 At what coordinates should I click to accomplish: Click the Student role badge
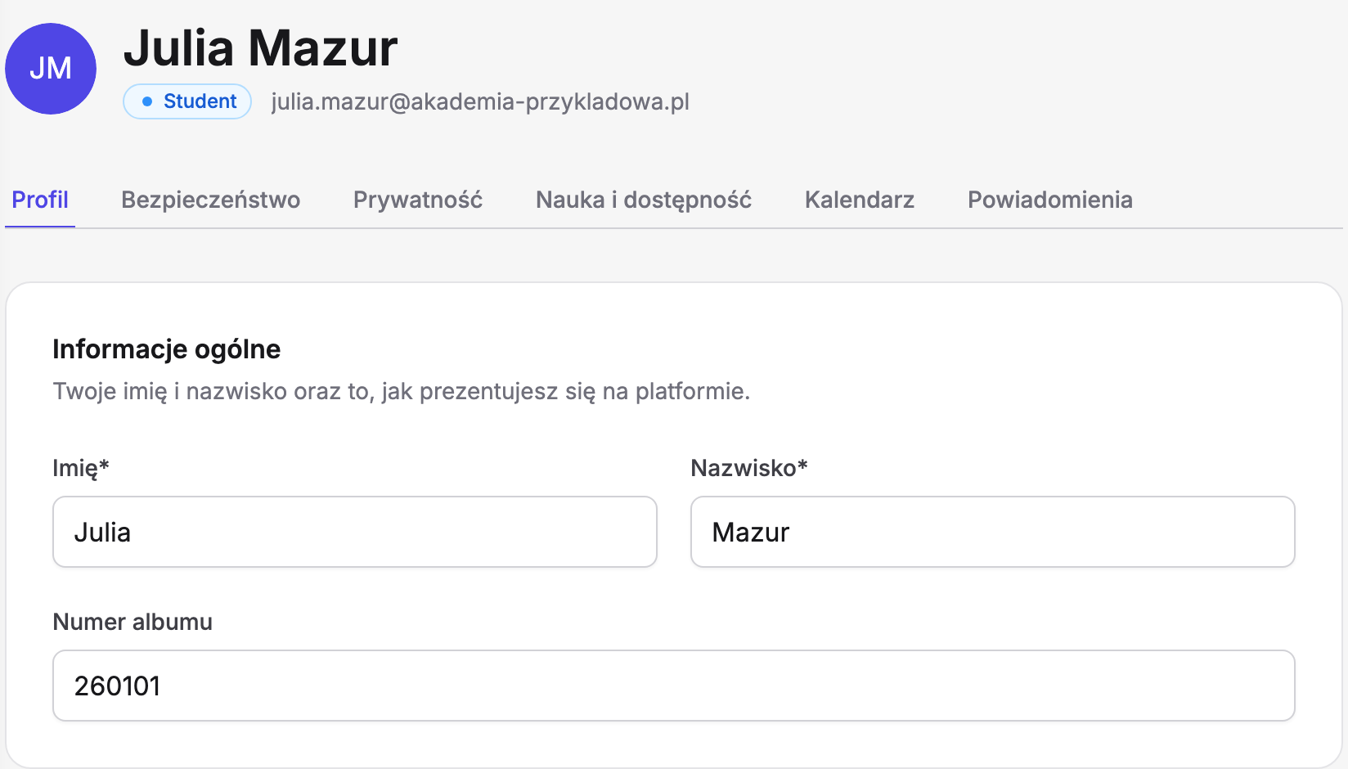[x=187, y=101]
